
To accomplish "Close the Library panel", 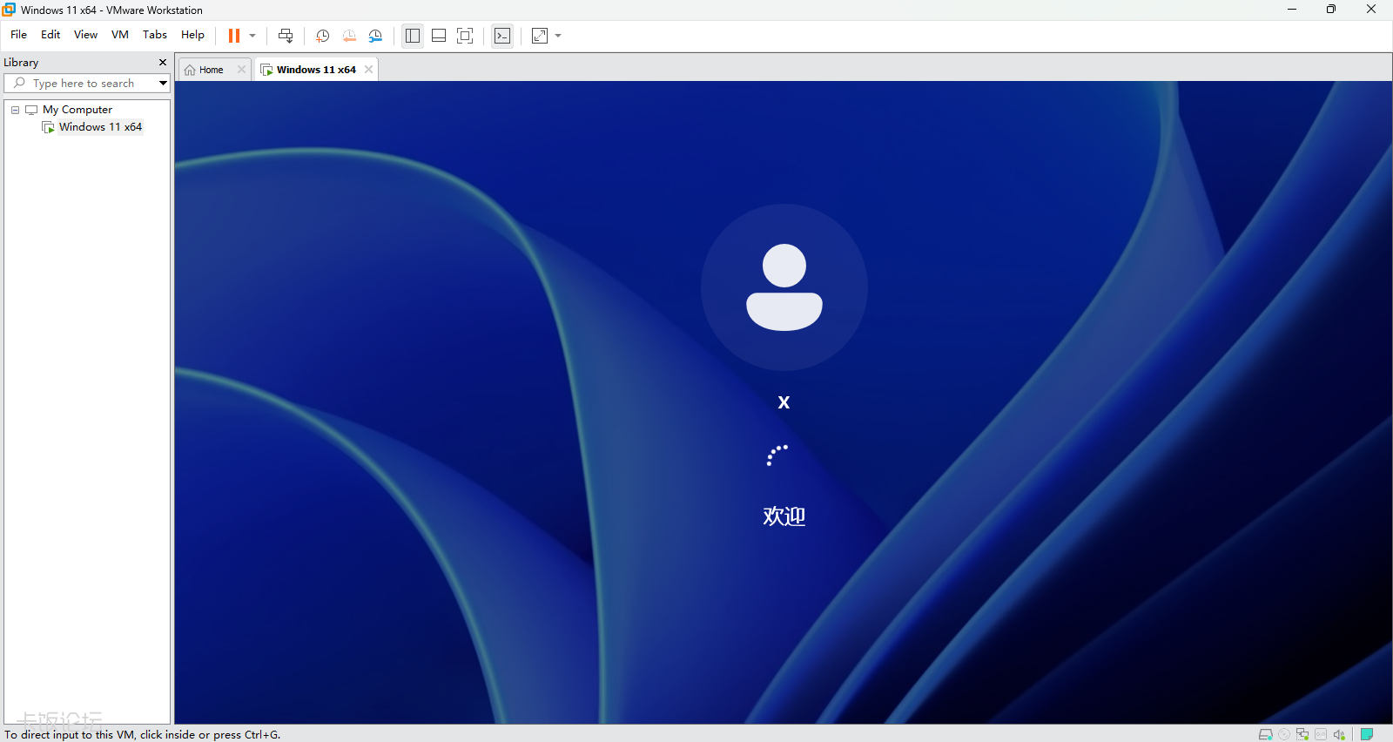I will [x=162, y=63].
